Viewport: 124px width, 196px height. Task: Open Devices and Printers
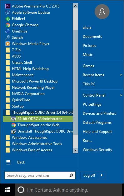tap(99, 113)
